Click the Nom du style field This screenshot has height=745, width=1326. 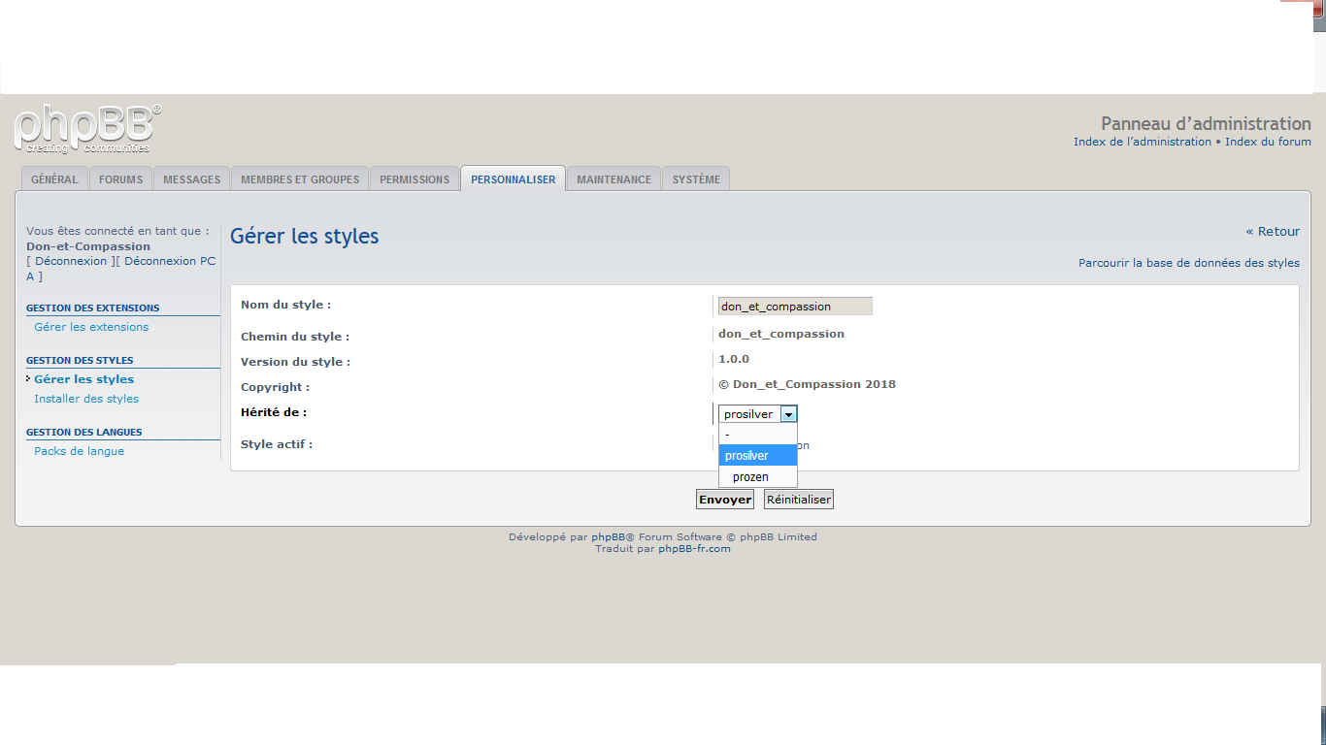pyautogui.click(x=795, y=307)
